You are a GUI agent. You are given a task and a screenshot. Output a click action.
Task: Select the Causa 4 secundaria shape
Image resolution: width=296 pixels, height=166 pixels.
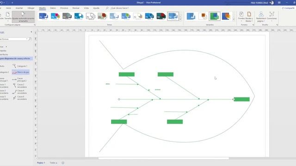coord(20,92)
